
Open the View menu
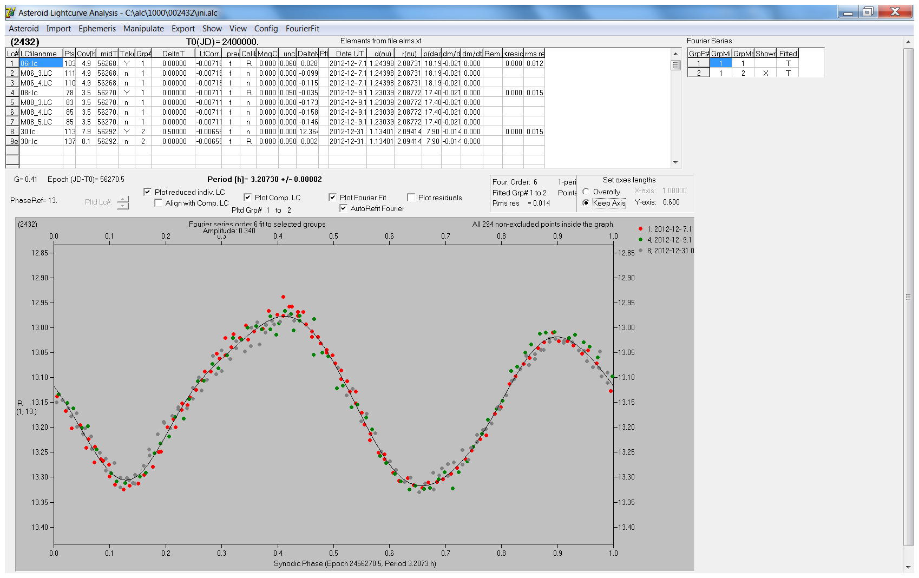point(238,29)
